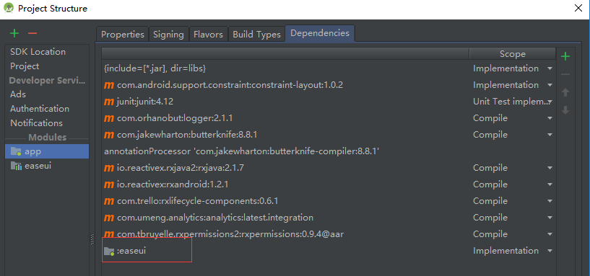Click the easeui module library icon

coord(16,166)
